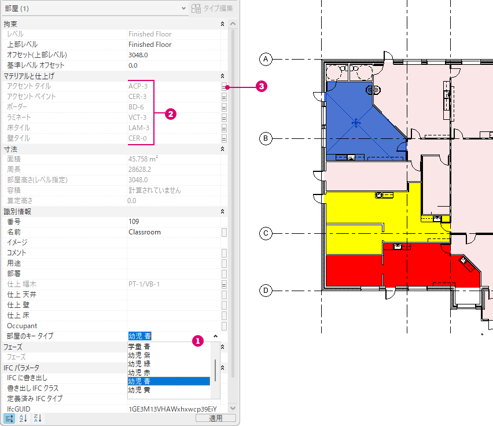Viewport: 493px width, 426px height.
Task: Click the key type list scrollbar thumb
Action: point(215,370)
